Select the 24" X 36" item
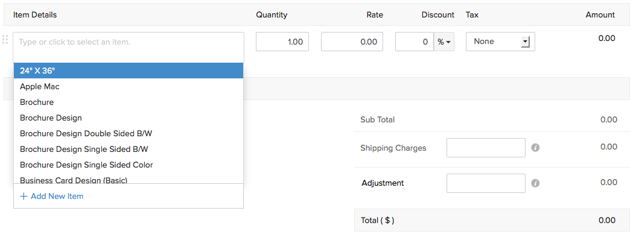Viewport: 639px width, 252px height. (129, 71)
